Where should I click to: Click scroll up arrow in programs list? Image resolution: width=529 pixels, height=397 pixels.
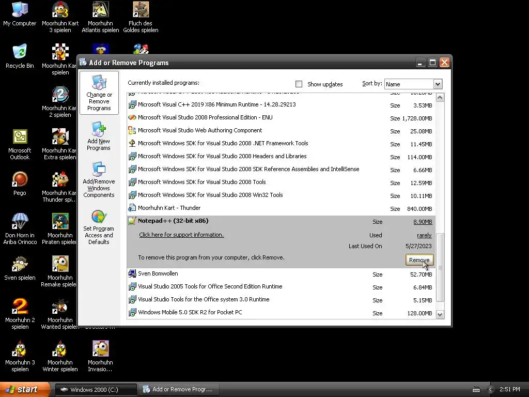(x=440, y=98)
